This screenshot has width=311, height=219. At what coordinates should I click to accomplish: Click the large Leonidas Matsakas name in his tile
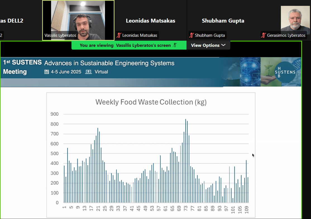[x=150, y=21]
